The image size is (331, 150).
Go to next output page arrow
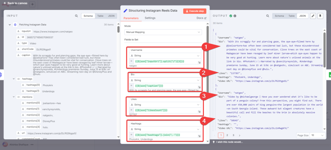(x=240, y=135)
